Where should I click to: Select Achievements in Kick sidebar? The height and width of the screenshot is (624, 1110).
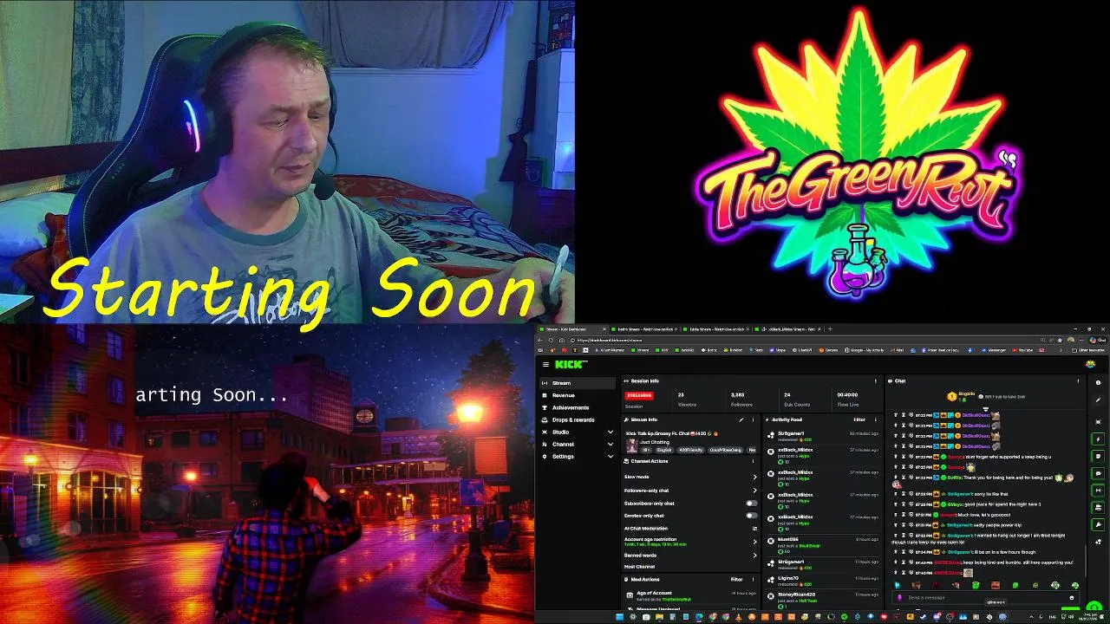pos(576,407)
